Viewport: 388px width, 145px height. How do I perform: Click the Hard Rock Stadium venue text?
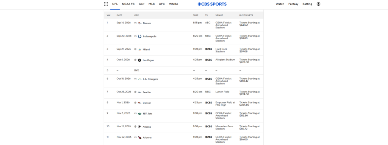tap(221, 50)
